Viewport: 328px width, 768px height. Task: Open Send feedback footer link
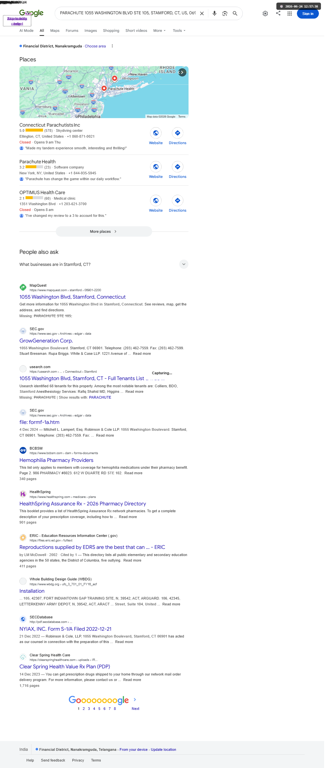click(x=53, y=760)
